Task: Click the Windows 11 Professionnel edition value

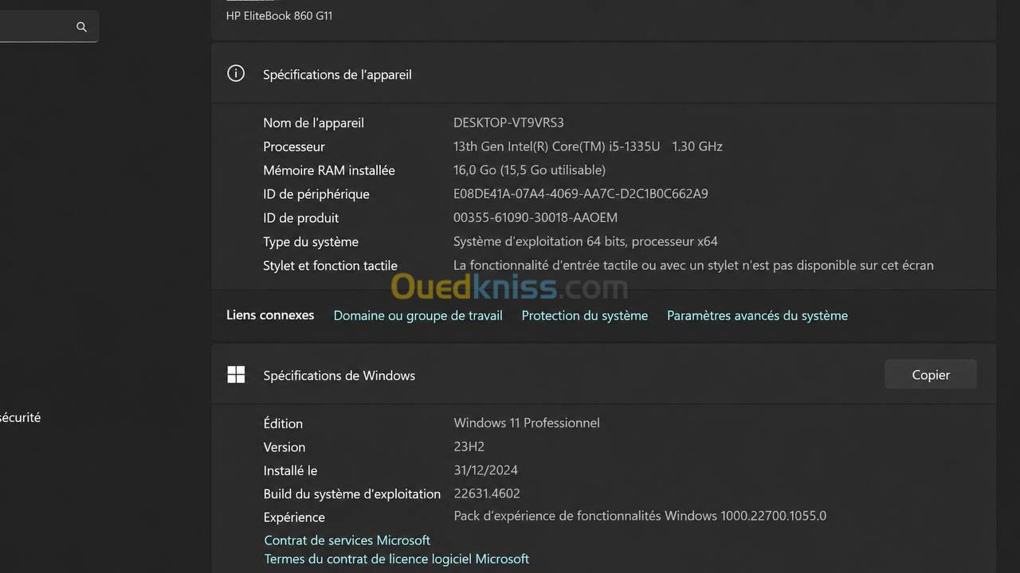Action: coord(527,423)
